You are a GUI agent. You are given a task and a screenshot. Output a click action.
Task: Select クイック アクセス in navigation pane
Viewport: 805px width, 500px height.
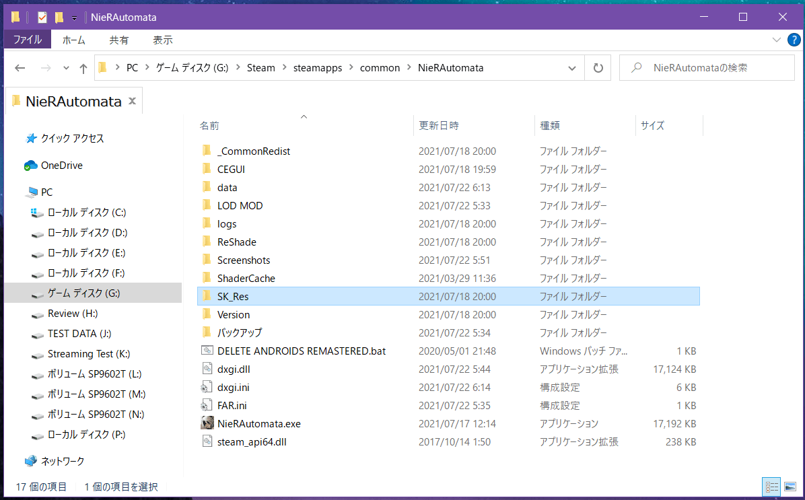coord(73,138)
